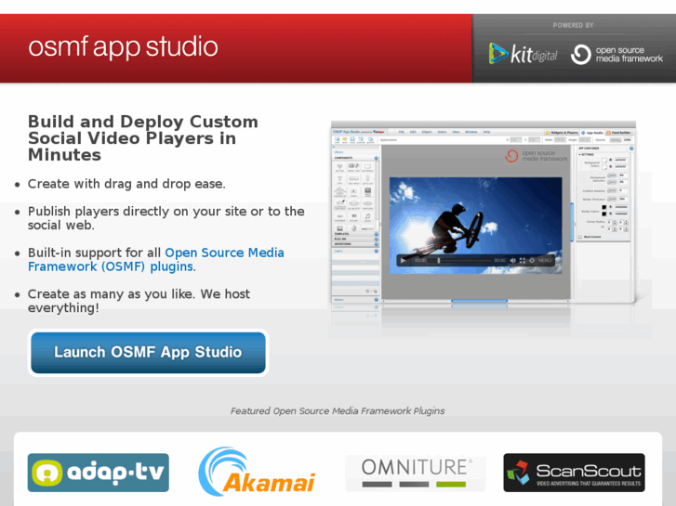The image size is (676, 506).
Task: Click the osmf app studio header logo
Action: [x=123, y=47]
